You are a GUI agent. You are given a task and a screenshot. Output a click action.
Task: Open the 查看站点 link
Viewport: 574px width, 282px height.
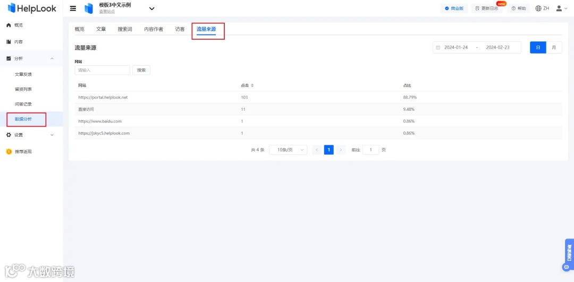tap(107, 12)
